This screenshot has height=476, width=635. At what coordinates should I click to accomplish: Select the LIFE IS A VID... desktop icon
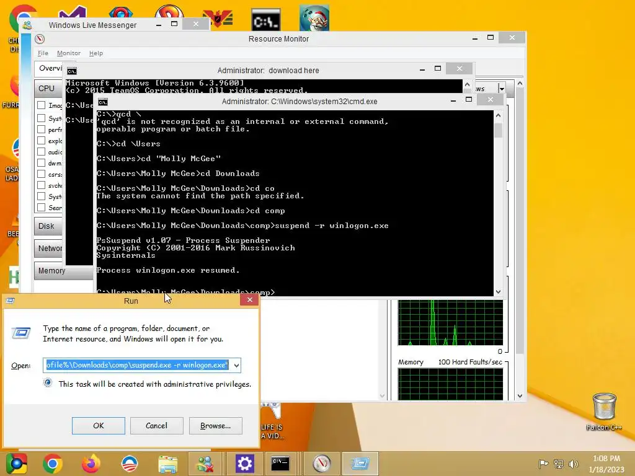pyautogui.click(x=272, y=421)
